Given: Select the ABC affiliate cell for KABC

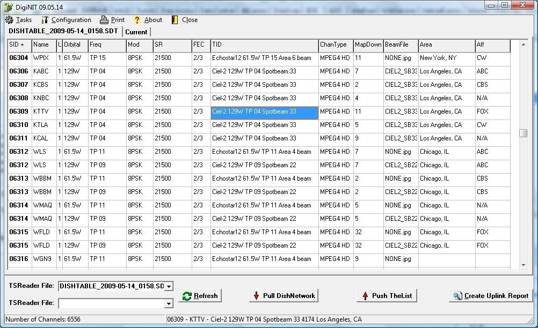Looking at the screenshot, I should [x=493, y=71].
